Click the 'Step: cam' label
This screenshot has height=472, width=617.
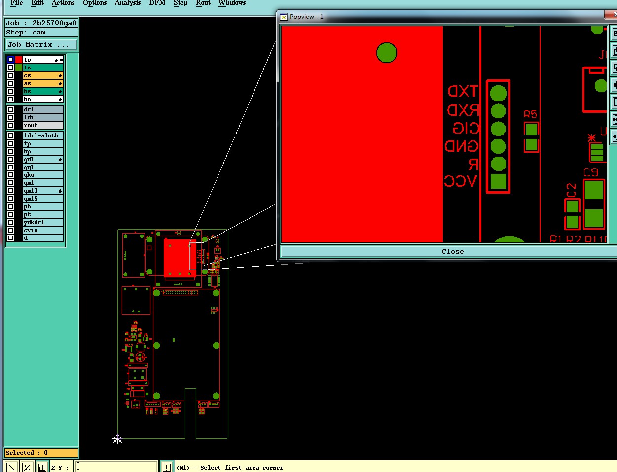41,33
